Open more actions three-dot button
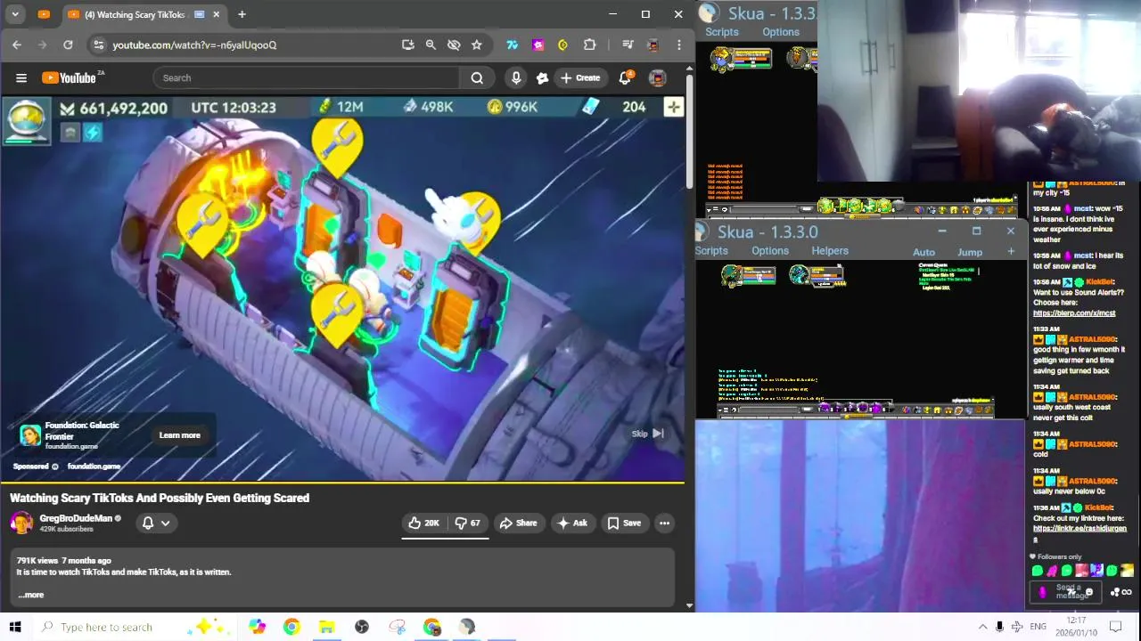The height and width of the screenshot is (641, 1141). coord(664,523)
